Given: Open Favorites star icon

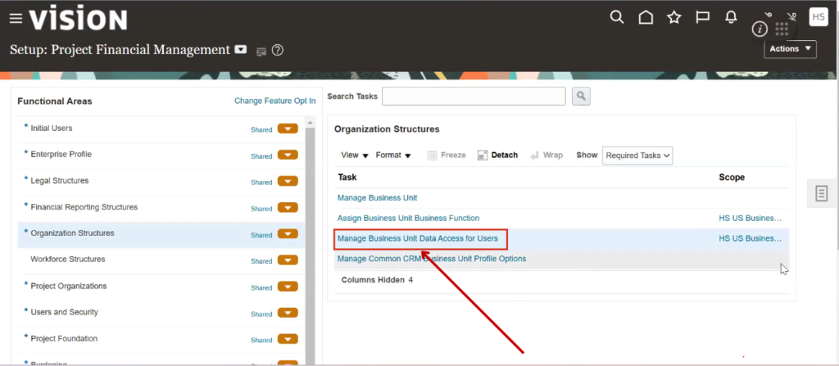Looking at the screenshot, I should tap(673, 17).
